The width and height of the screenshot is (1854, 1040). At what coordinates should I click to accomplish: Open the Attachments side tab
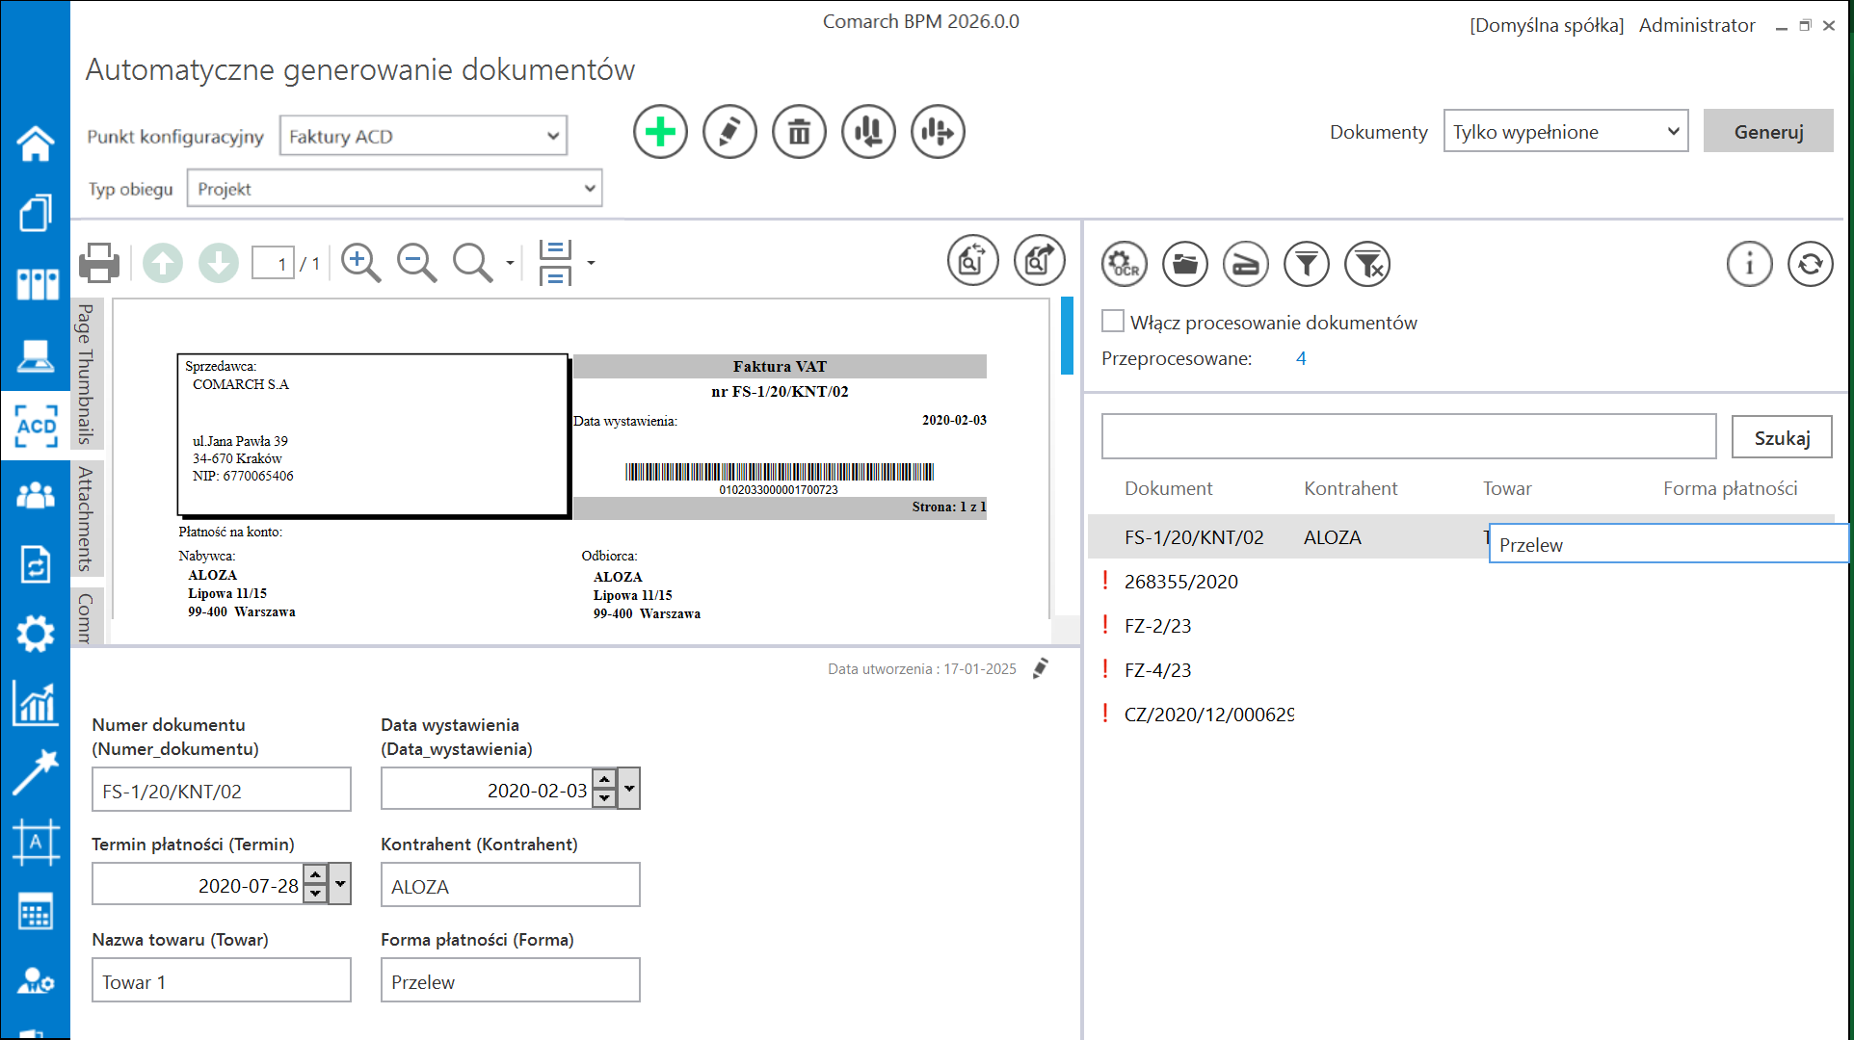coord(86,518)
